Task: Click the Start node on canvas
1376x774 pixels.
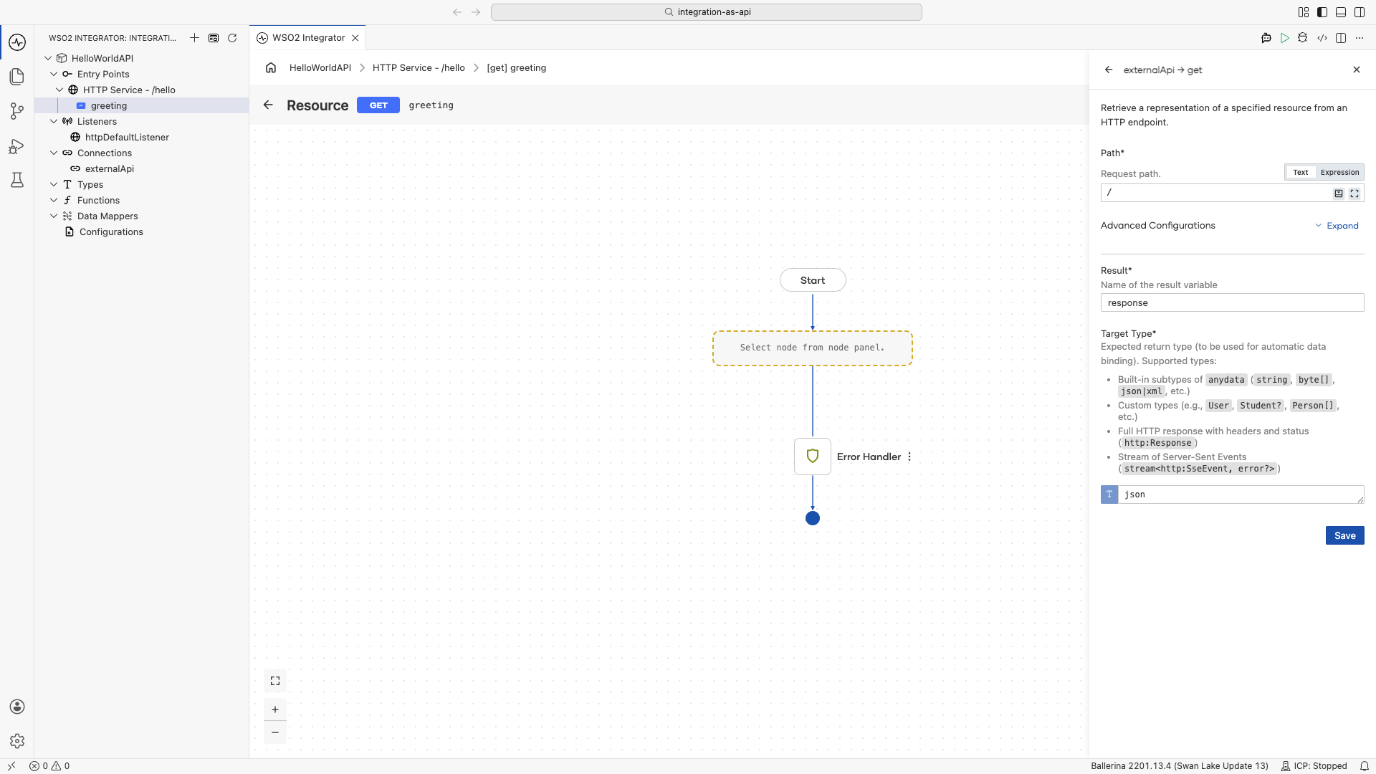Action: [813, 280]
